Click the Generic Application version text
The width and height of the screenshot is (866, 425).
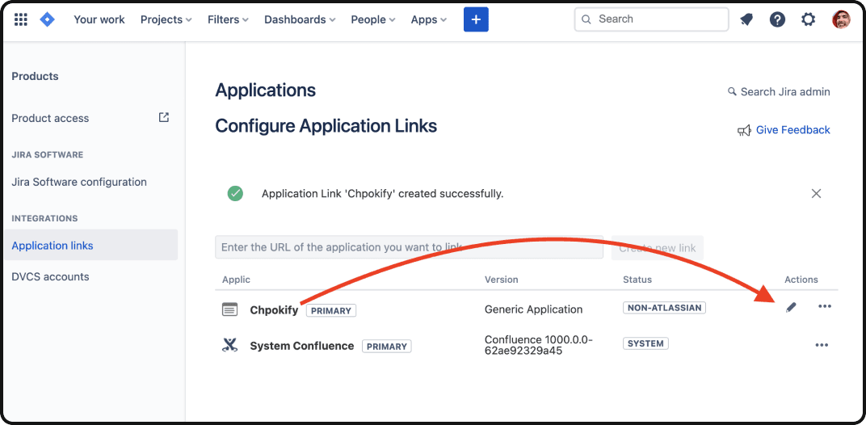point(533,309)
